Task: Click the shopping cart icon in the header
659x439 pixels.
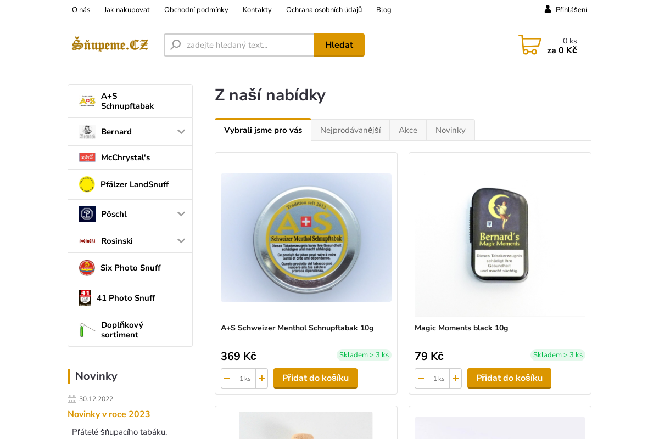Action: point(529,44)
